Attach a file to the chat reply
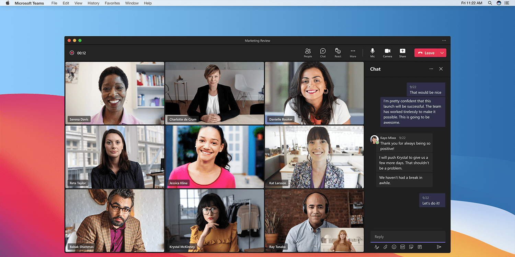The height and width of the screenshot is (257, 515). coord(385,247)
